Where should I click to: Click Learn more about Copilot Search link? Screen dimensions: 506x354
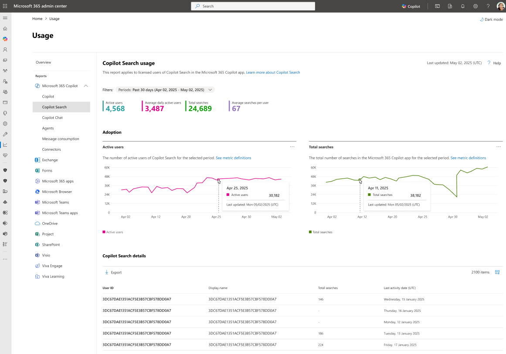pos(273,72)
